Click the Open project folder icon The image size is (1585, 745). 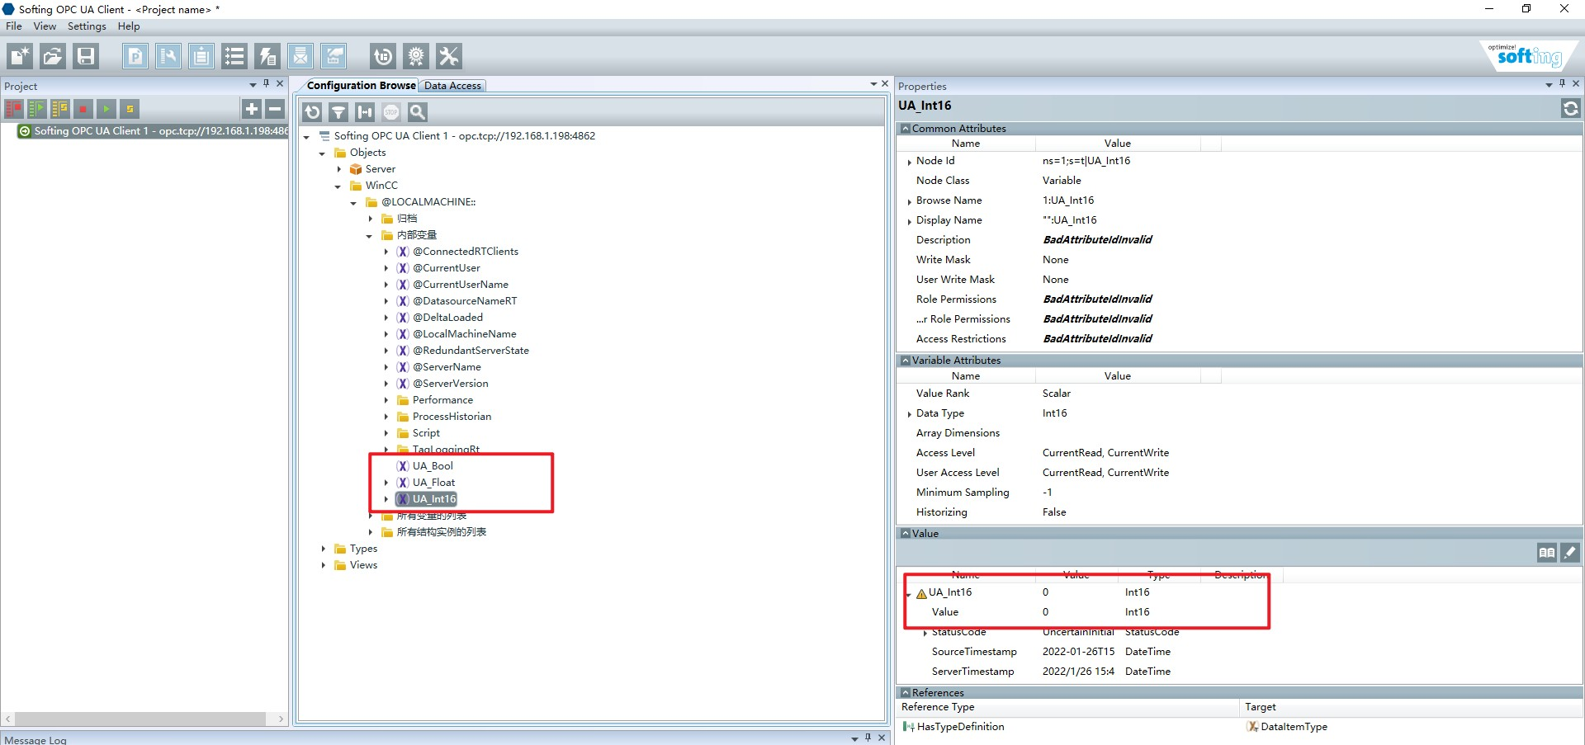(53, 56)
